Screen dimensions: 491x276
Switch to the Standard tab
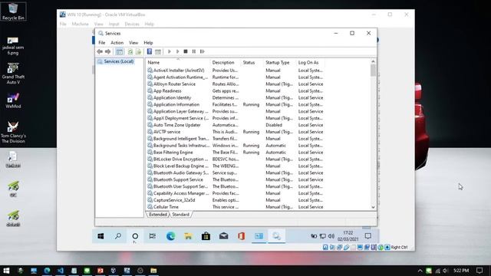[181, 215]
